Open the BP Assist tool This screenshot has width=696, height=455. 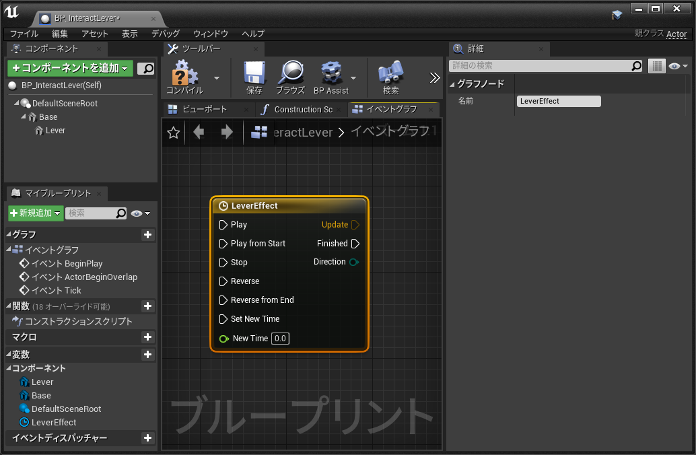pyautogui.click(x=331, y=77)
